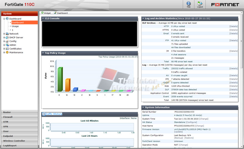This screenshot has height=149, width=244.
Task: Collapse Log and Archive Statistics widget
Action: [x=143, y=18]
